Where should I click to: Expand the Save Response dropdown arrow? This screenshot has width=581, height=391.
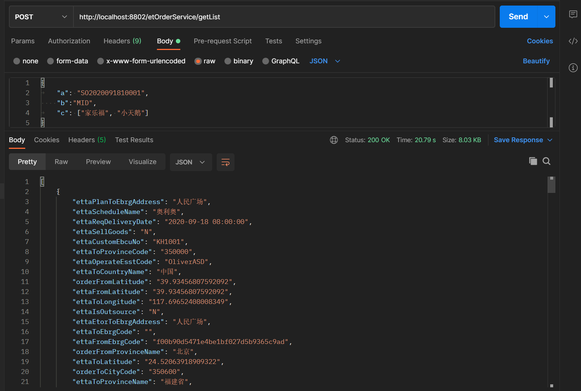550,140
